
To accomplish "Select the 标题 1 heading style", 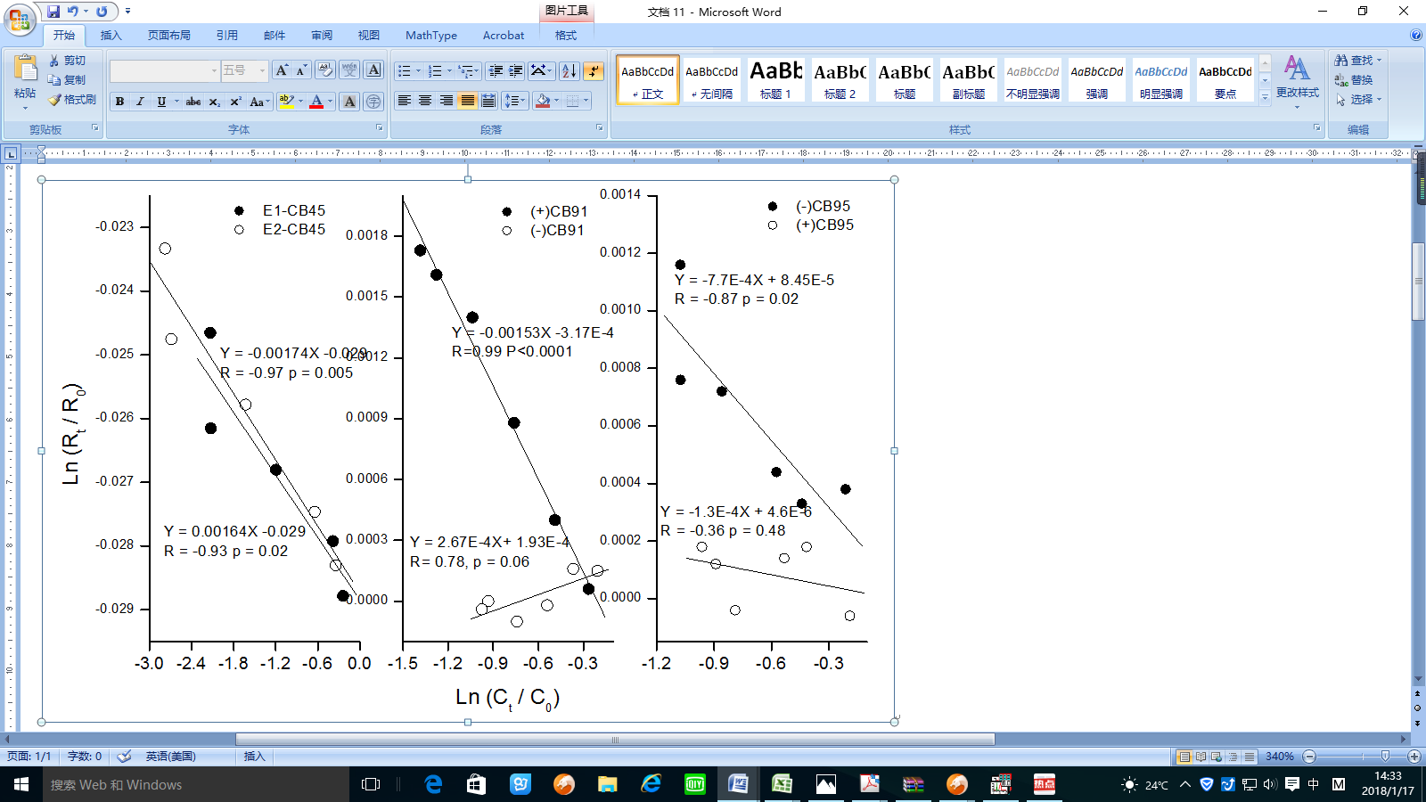I will coord(775,79).
